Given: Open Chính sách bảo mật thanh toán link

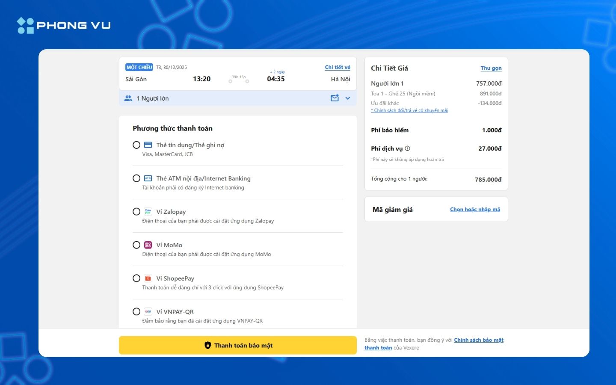Looking at the screenshot, I should pyautogui.click(x=478, y=340).
